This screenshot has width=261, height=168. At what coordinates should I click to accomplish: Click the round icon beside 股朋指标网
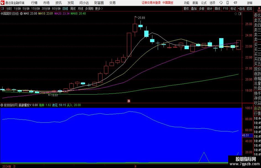coord(2,105)
